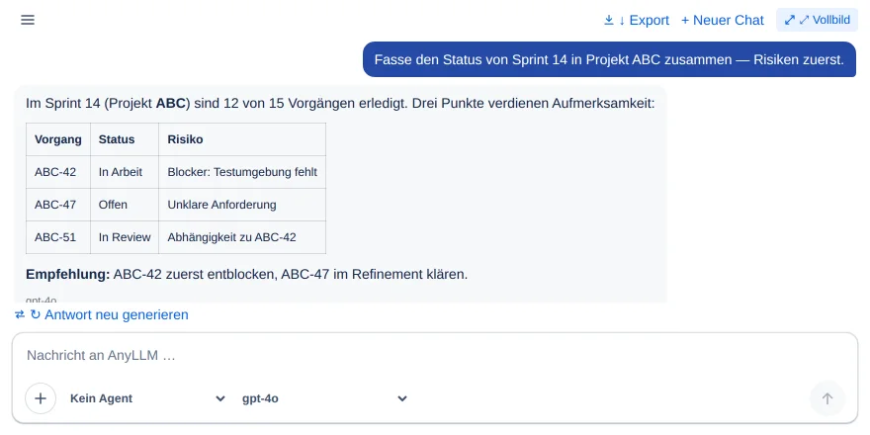Click the Offen status cell
The image size is (870, 435).
[x=125, y=205]
